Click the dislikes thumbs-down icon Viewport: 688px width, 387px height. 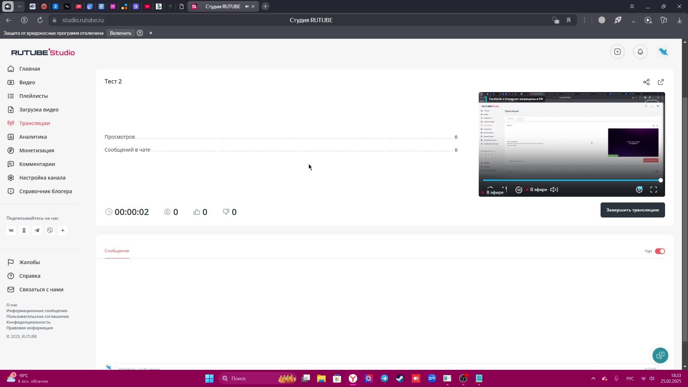(226, 212)
